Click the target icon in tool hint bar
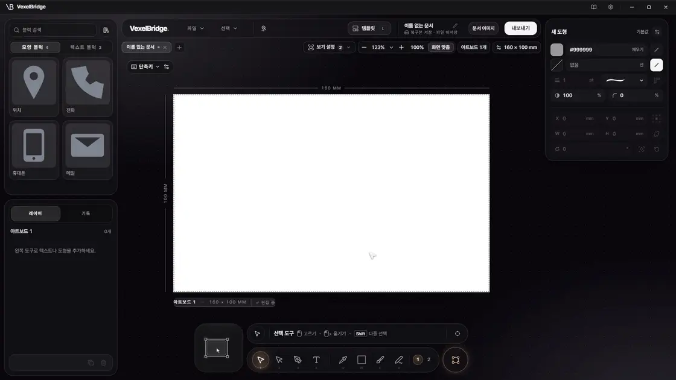Image resolution: width=676 pixels, height=380 pixels. [x=458, y=334]
